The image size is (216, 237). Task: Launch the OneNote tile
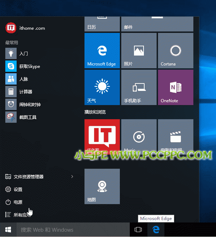[x=176, y=87]
